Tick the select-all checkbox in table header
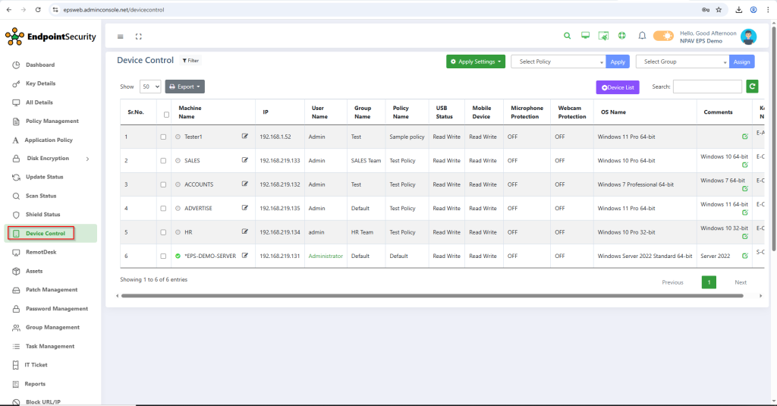777x406 pixels. coord(167,115)
